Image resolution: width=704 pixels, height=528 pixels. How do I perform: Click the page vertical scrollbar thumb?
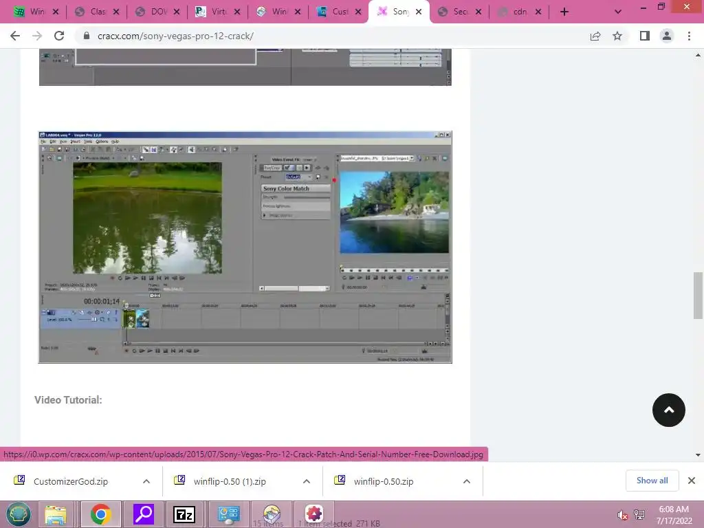point(698,295)
